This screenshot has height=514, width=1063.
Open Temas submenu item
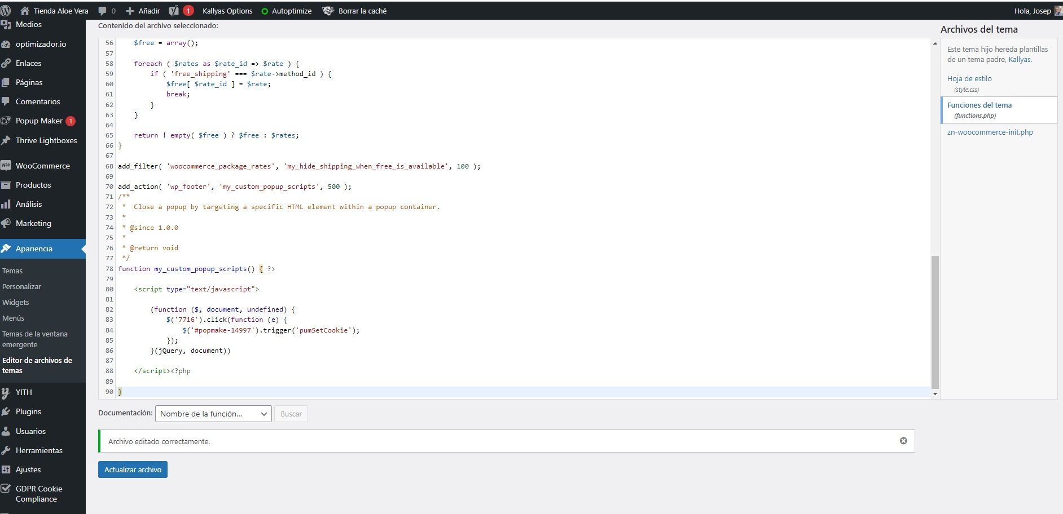(12, 271)
